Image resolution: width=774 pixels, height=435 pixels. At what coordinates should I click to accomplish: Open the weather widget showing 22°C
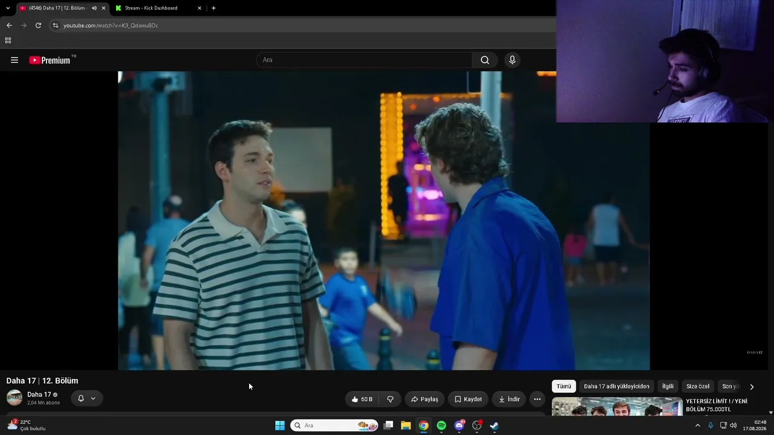pyautogui.click(x=27, y=425)
